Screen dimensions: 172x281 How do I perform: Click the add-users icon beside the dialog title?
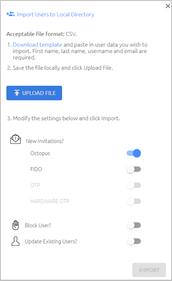pos(10,14)
